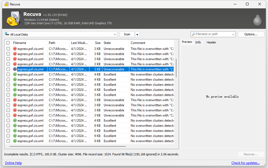Show the Header tab
The width and height of the screenshot is (268, 168).
pos(211,42)
